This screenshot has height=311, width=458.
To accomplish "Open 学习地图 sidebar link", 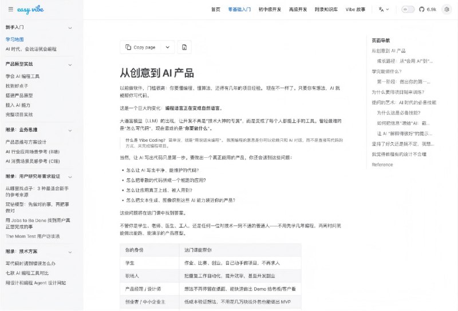I will coord(15,39).
